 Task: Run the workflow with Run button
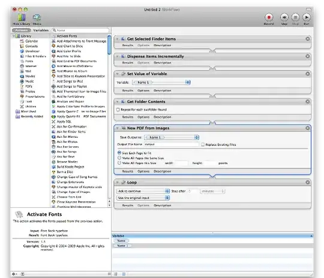click(x=307, y=17)
